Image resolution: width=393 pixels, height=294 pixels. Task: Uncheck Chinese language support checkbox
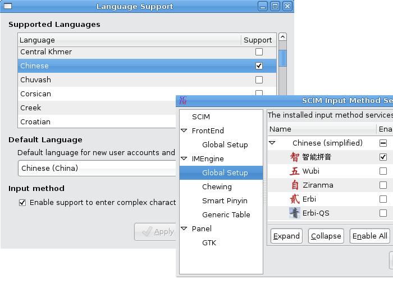(259, 66)
